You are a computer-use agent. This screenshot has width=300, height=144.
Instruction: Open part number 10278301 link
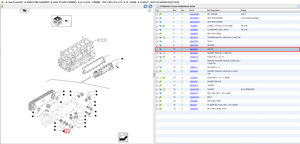[194, 78]
